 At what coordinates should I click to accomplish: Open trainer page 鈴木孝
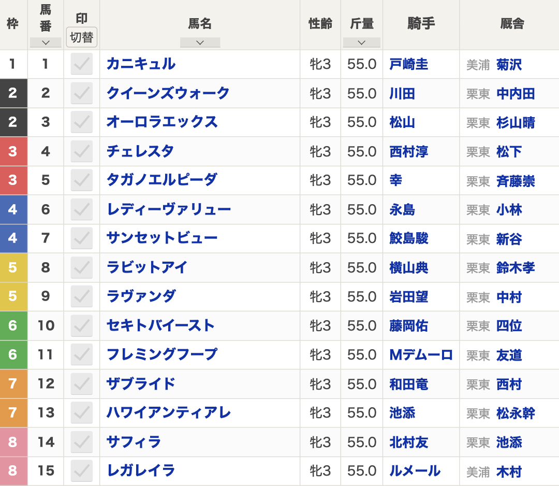(x=516, y=268)
